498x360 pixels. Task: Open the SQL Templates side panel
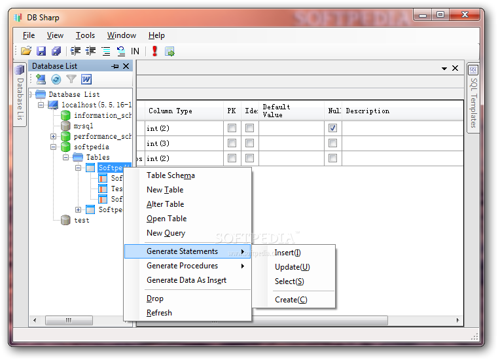pos(473,98)
